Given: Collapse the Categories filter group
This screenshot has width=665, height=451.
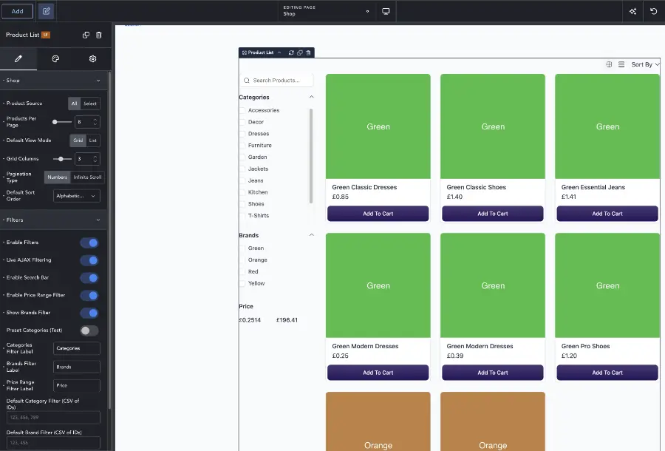Looking at the screenshot, I should [311, 97].
